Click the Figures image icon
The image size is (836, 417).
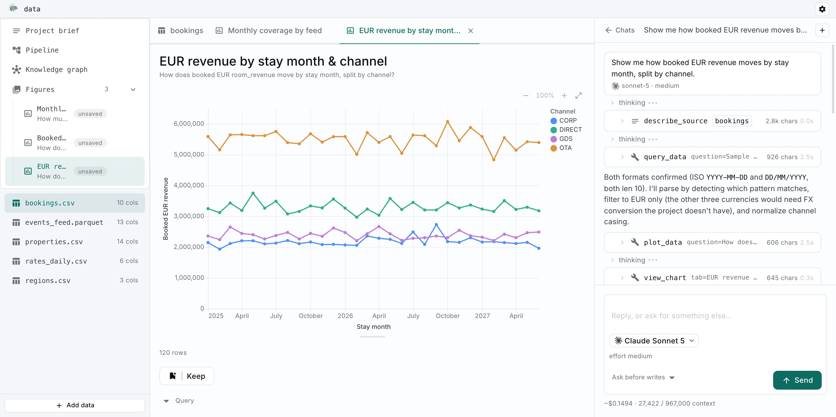16,89
